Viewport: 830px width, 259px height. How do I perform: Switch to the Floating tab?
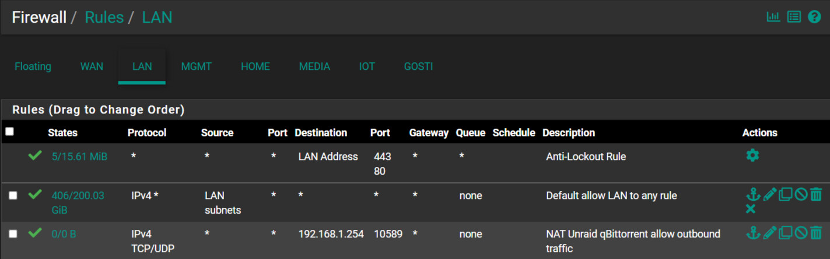click(x=33, y=66)
